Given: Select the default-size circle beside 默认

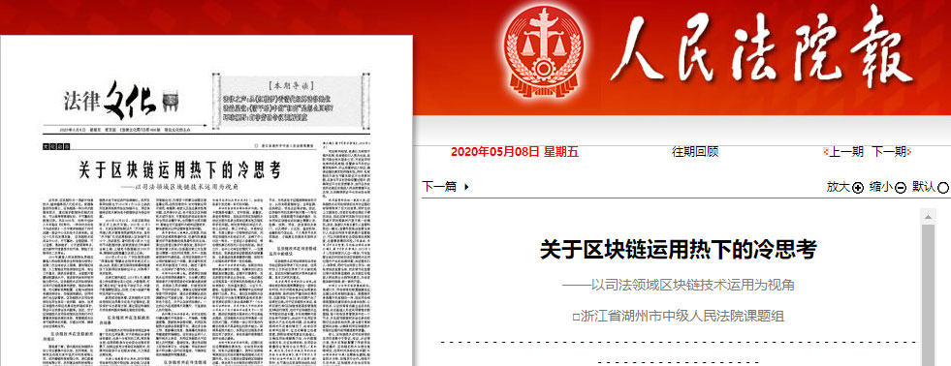Looking at the screenshot, I should pyautogui.click(x=943, y=188).
